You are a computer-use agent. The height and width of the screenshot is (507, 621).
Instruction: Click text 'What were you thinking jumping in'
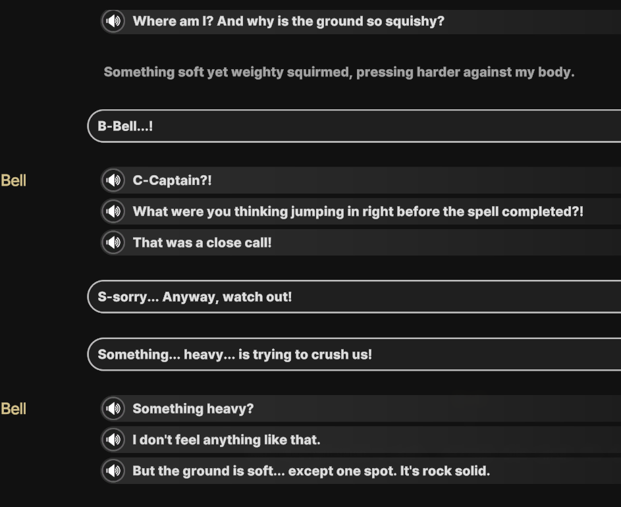245,211
